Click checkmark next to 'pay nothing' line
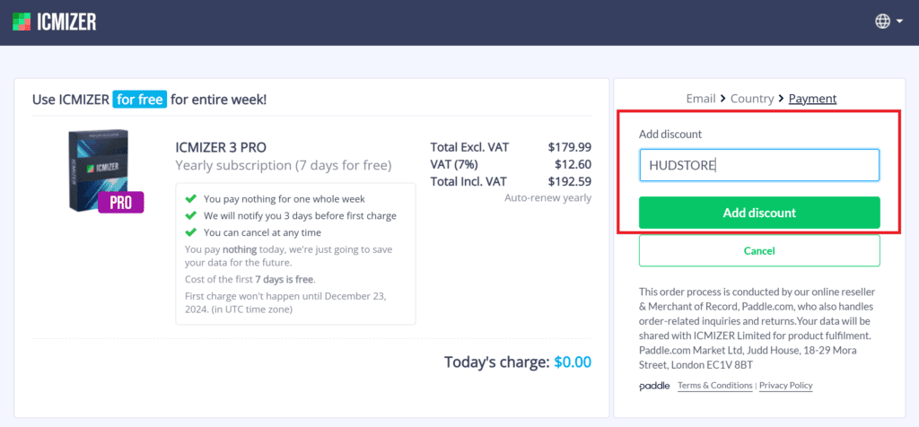 190,199
